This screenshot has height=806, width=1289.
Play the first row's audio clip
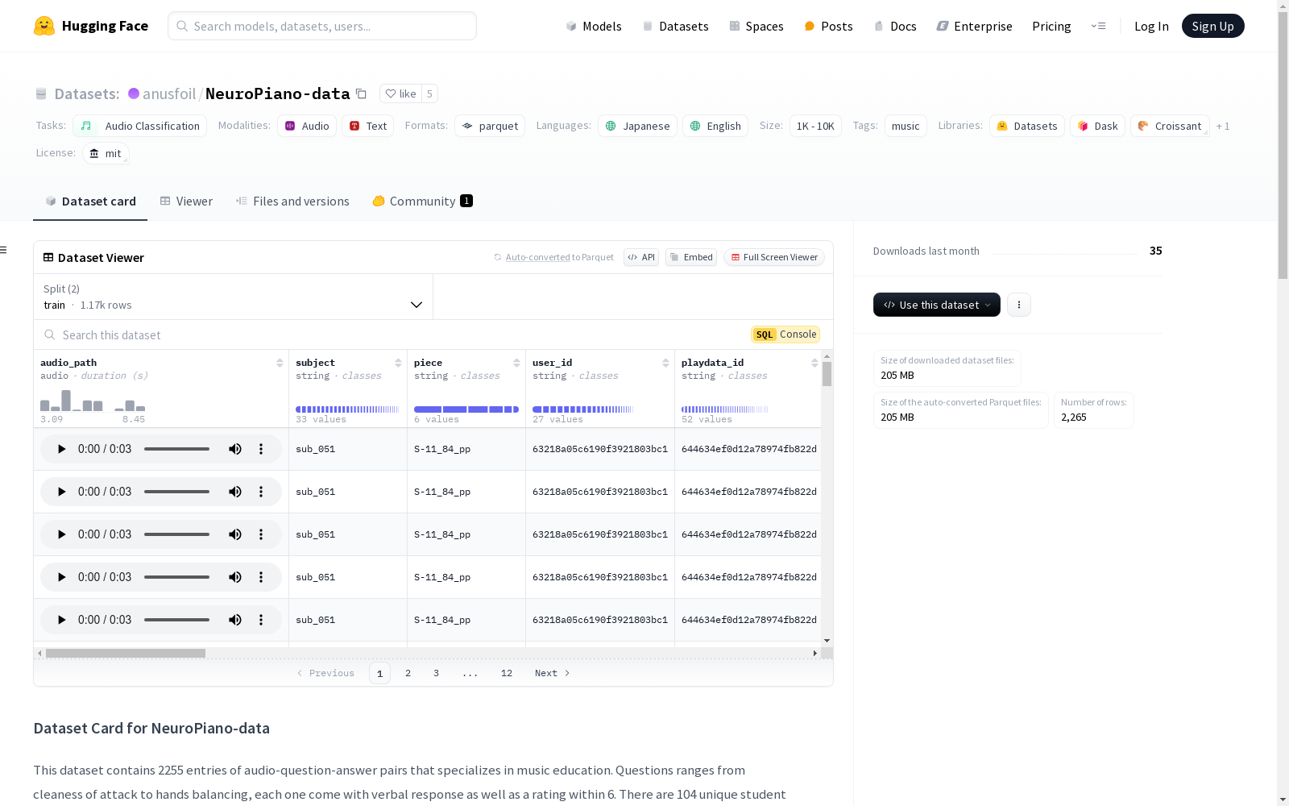[x=61, y=449]
